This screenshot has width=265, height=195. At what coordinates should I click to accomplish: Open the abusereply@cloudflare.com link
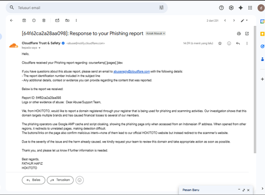pos(131,72)
